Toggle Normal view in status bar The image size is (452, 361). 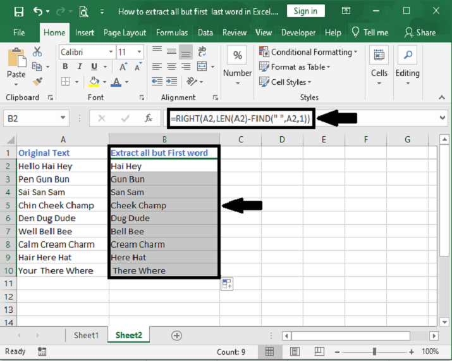pyautogui.click(x=269, y=351)
